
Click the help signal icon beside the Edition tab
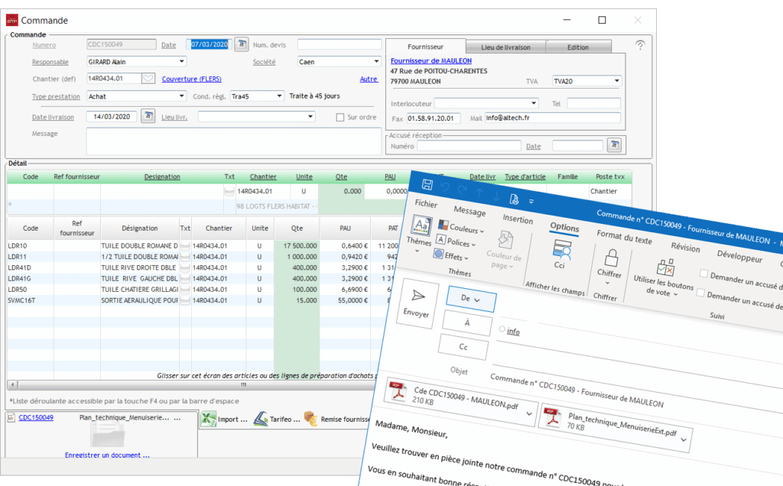pos(640,45)
